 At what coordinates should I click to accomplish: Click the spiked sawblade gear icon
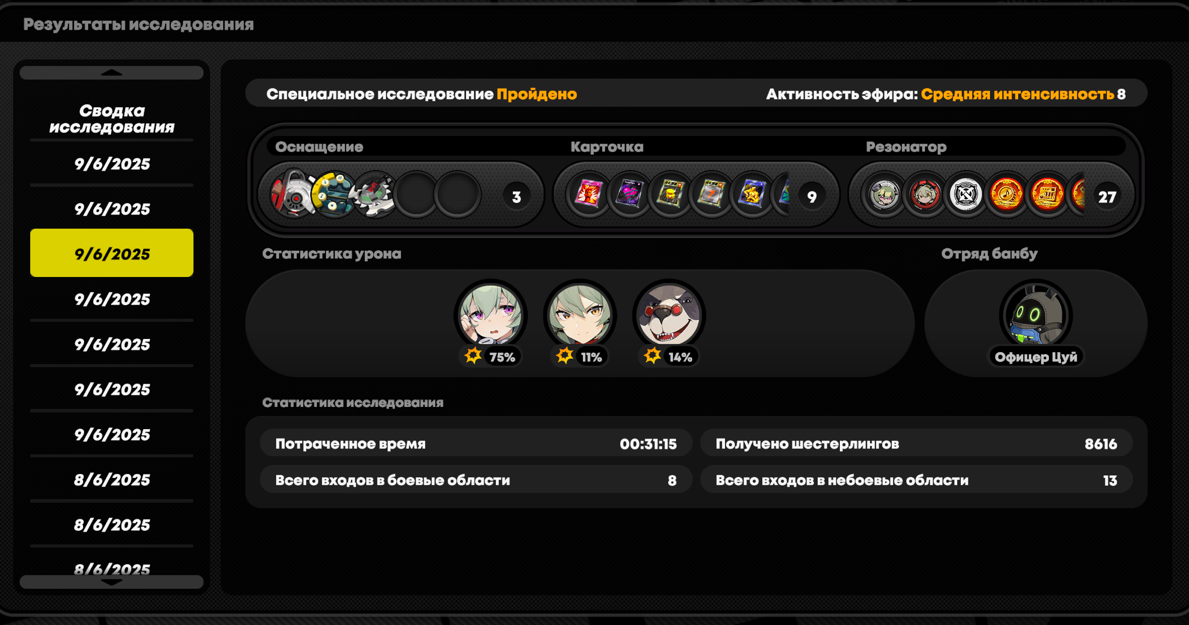375,194
